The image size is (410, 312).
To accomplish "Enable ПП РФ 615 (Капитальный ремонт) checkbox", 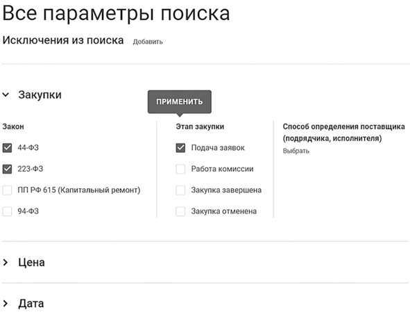I will pyautogui.click(x=7, y=190).
